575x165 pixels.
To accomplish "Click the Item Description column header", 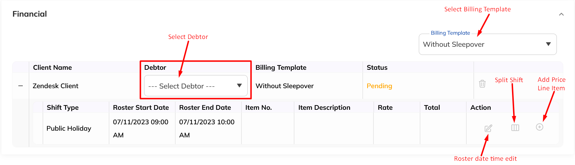I will [324, 108].
